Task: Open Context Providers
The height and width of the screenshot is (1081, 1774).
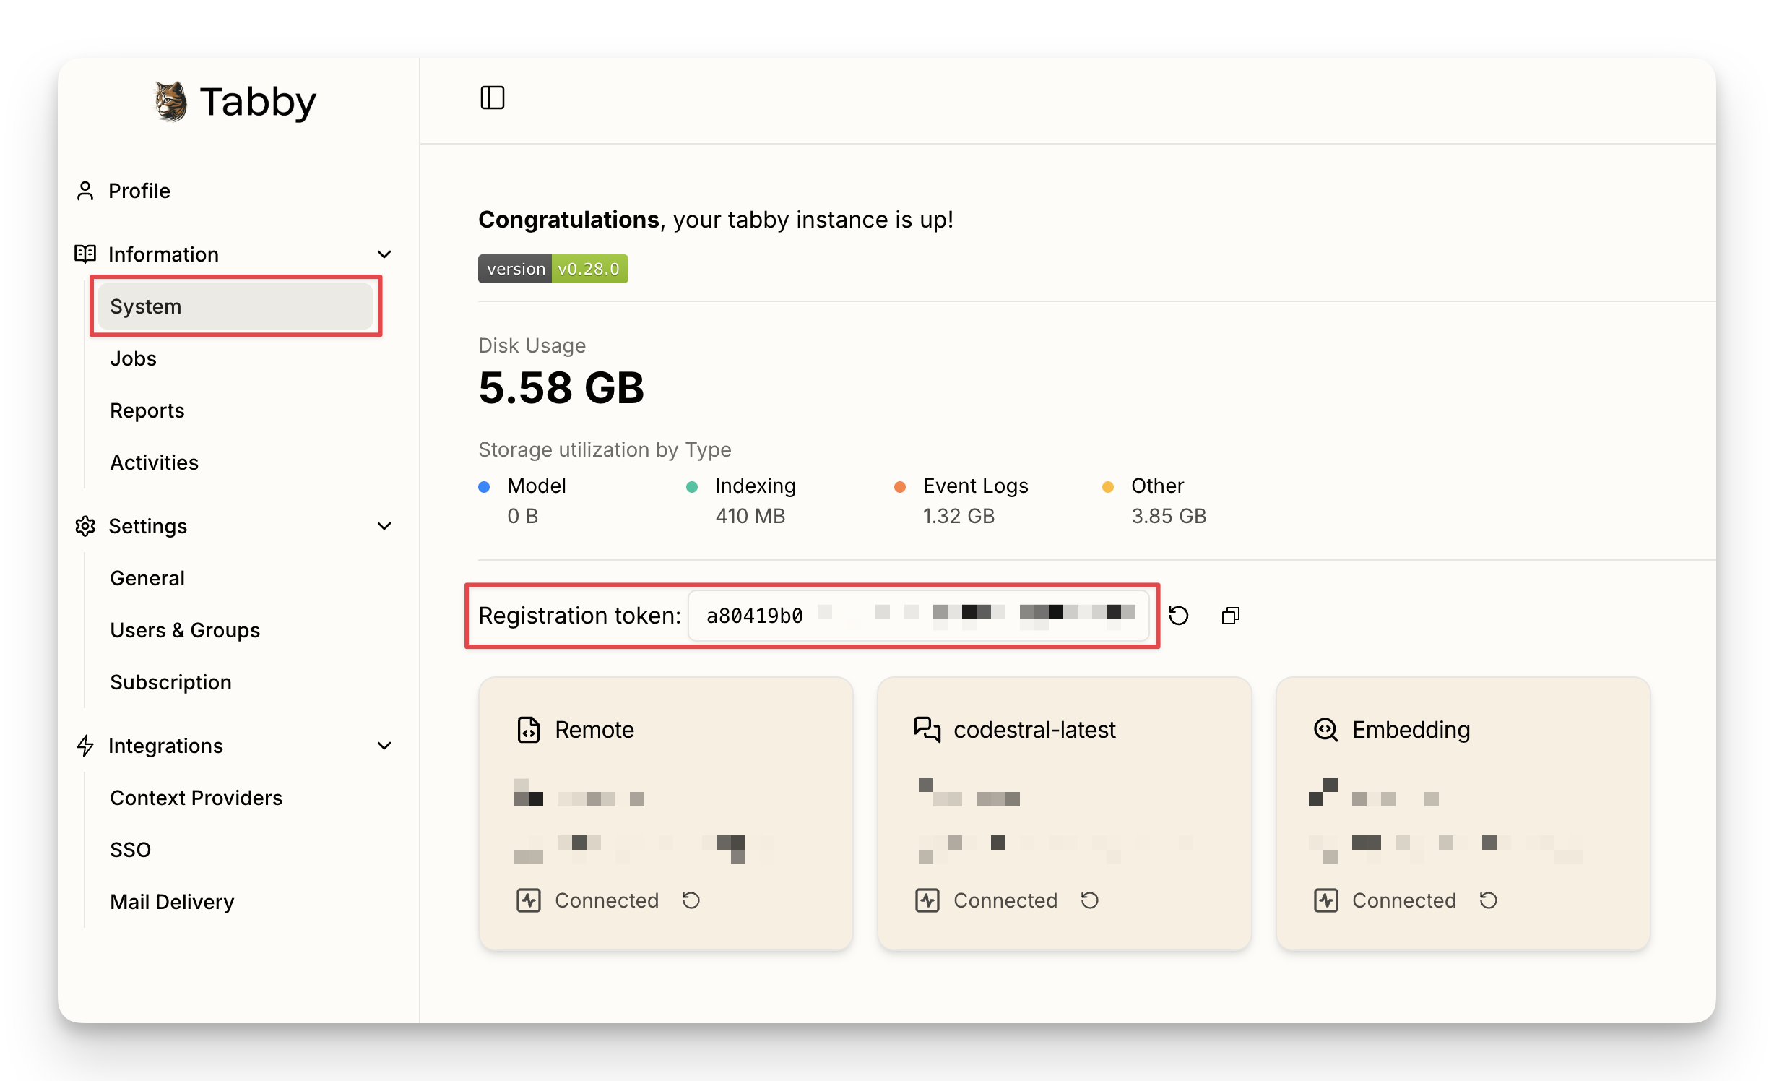Action: [196, 798]
